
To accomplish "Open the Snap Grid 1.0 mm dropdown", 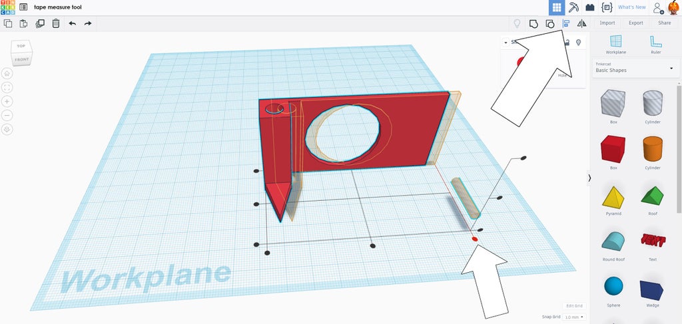I will [574, 317].
